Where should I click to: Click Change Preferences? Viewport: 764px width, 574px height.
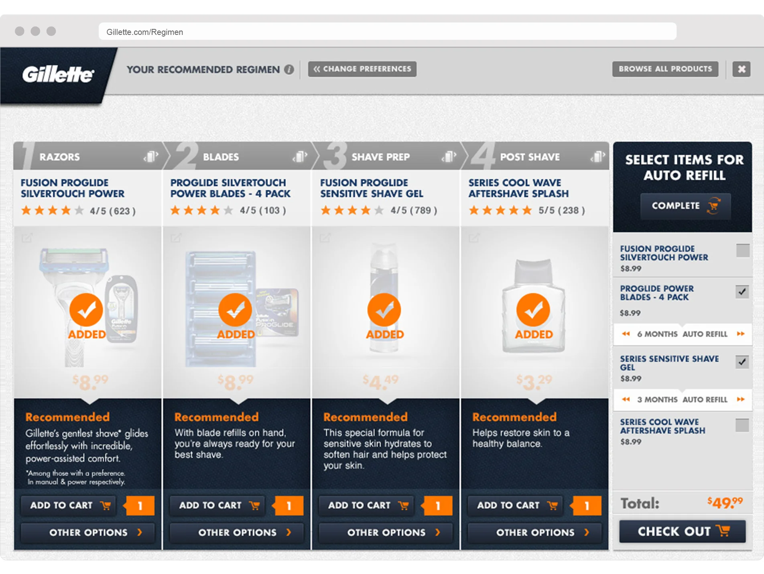click(x=362, y=69)
